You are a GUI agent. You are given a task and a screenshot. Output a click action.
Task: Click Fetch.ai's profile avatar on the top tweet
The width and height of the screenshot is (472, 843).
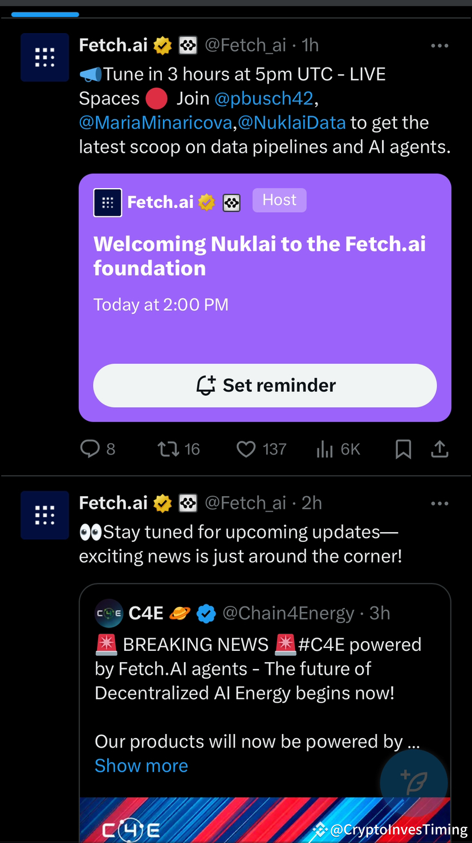click(x=44, y=57)
